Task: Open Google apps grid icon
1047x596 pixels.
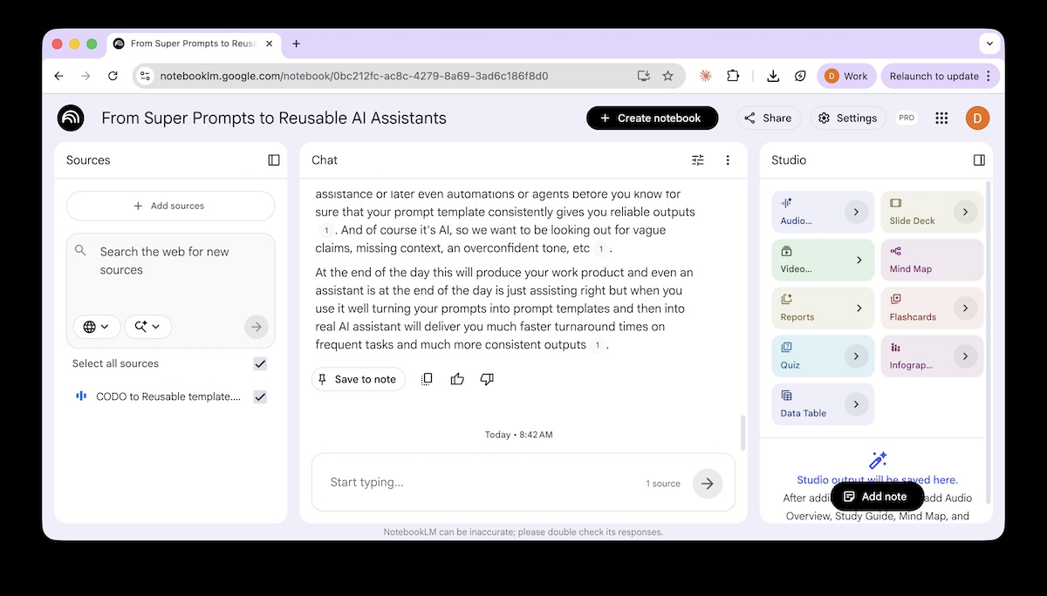Action: [x=941, y=119]
